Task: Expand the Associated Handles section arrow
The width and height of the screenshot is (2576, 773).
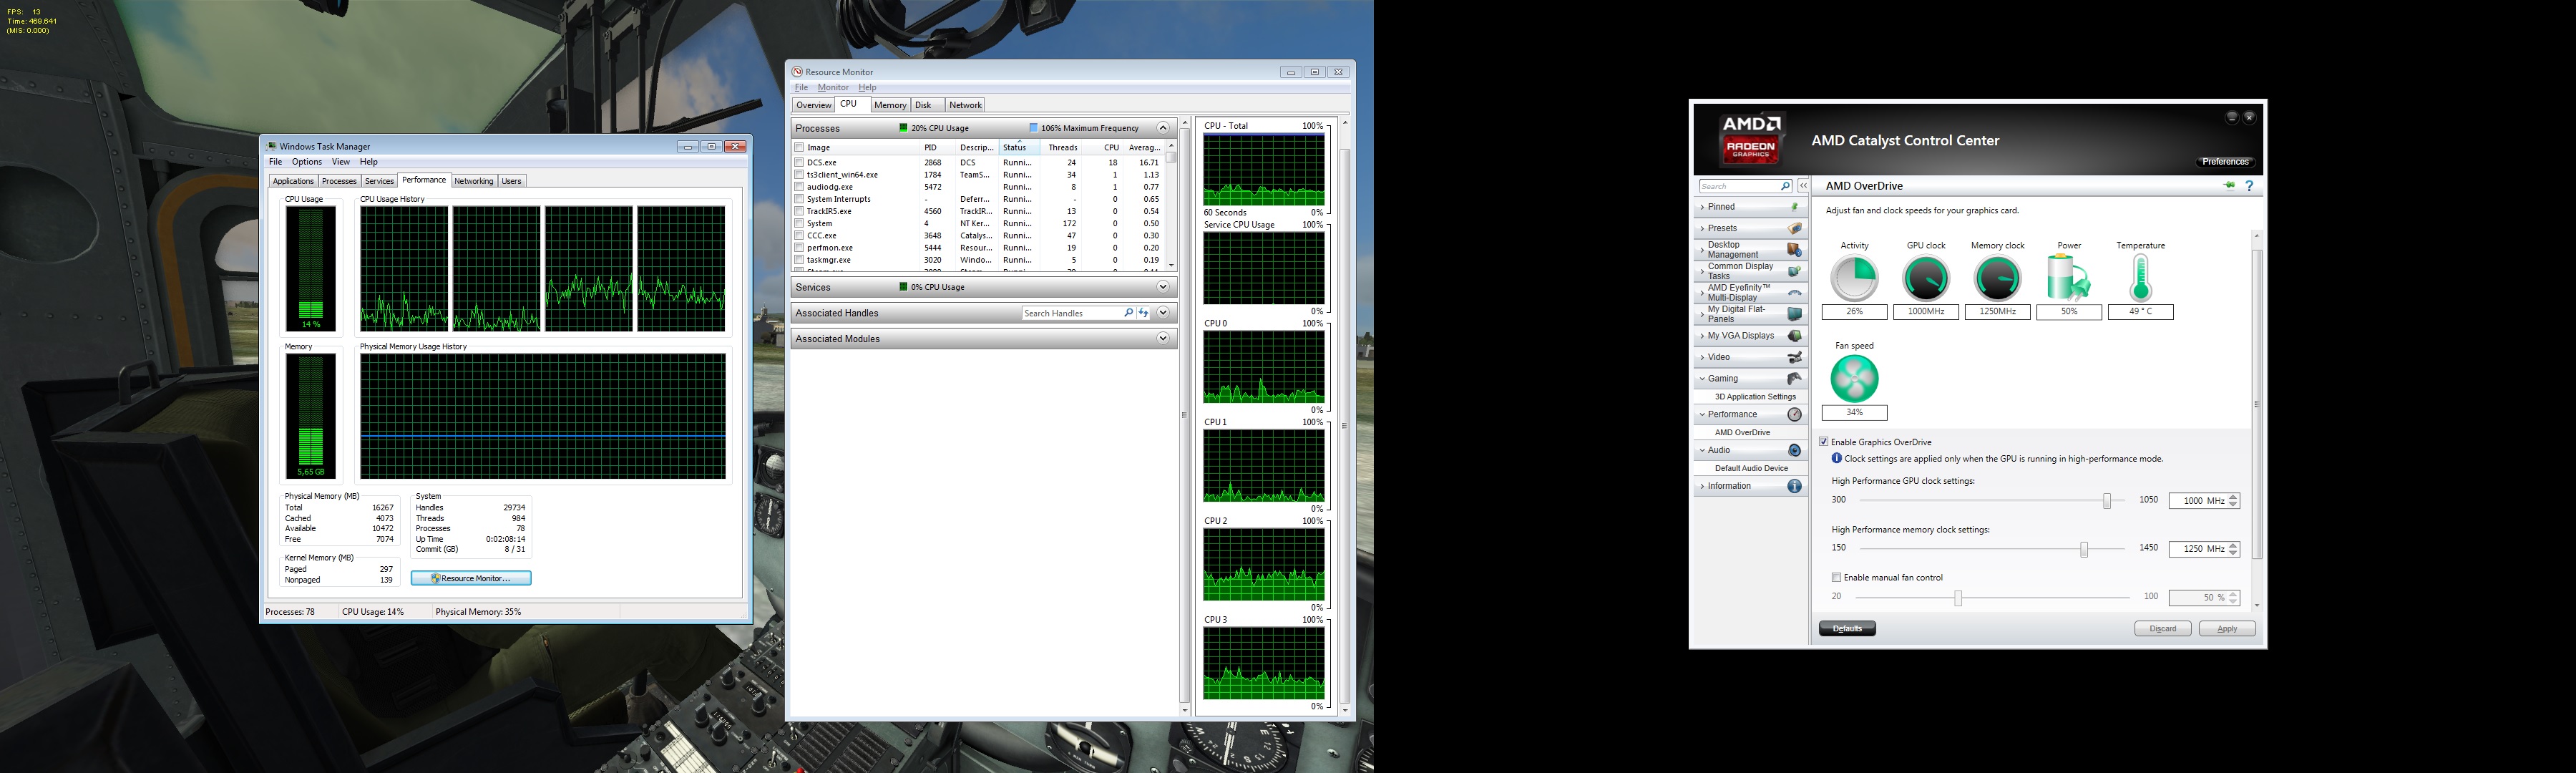Action: [x=1162, y=313]
